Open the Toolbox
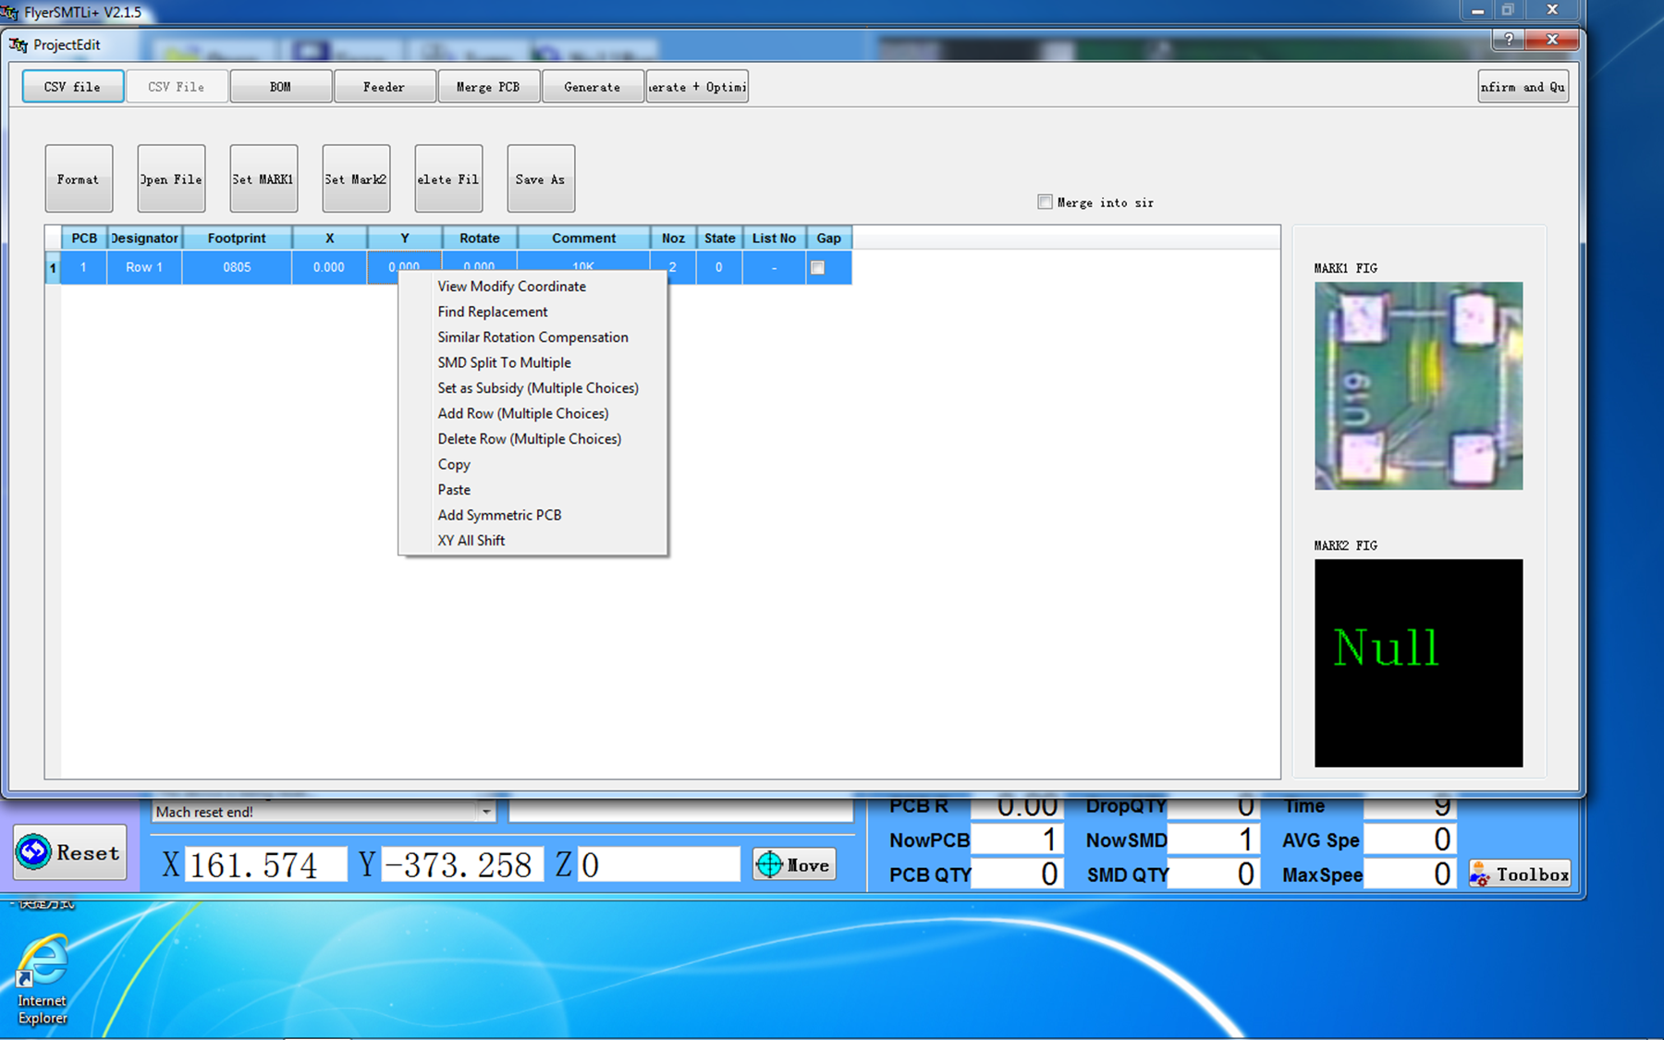 tap(1520, 874)
